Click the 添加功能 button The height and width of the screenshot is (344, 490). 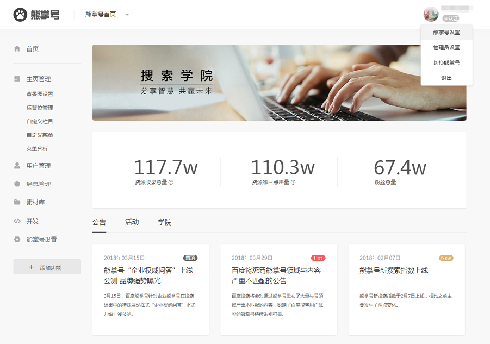(47, 267)
